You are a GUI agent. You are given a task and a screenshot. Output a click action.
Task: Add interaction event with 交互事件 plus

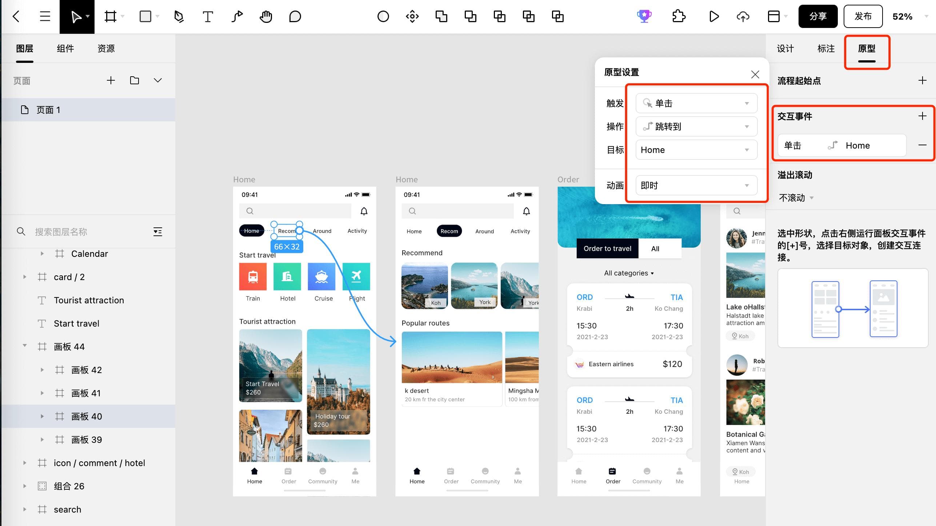coord(922,116)
